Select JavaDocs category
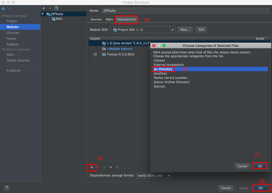 210,73
